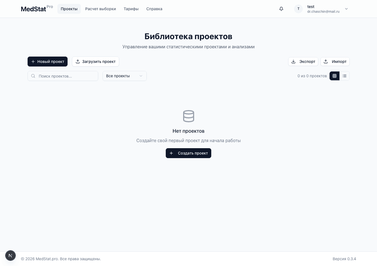Click the Новый проект button
Image resolution: width=377 pixels, height=266 pixels.
click(x=47, y=62)
